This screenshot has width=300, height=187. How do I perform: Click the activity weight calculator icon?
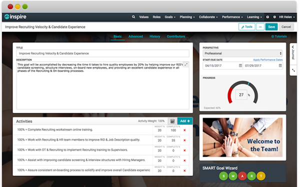[172, 121]
